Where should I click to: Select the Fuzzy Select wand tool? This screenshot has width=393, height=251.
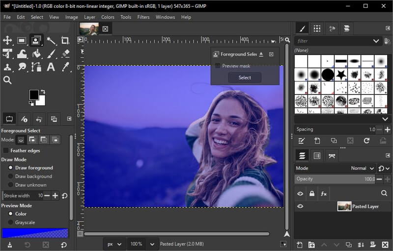coord(51,40)
